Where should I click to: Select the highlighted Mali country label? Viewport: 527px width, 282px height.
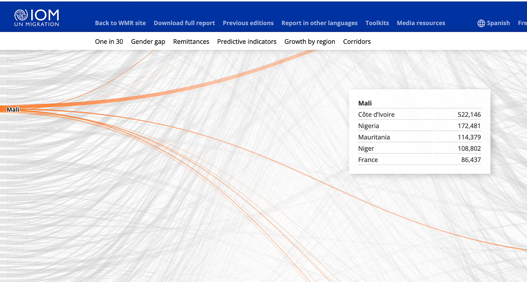(x=13, y=109)
